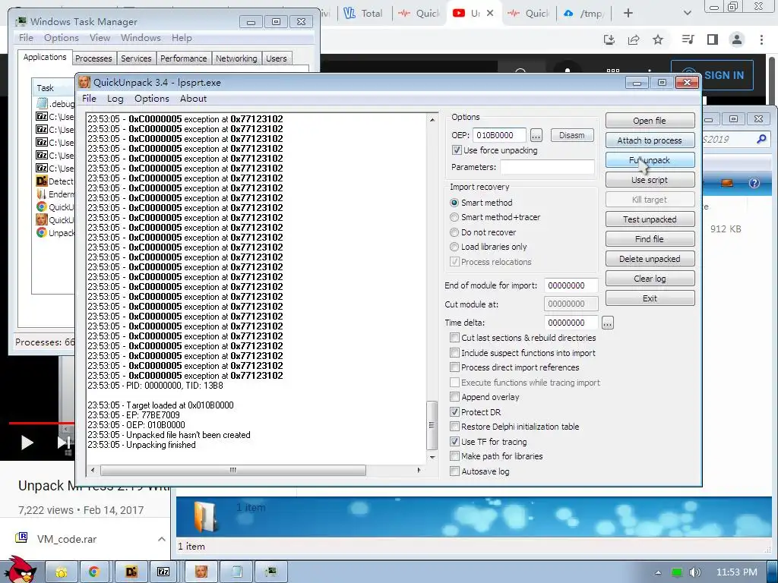Switch to Processes tab in Task Manager
The image size is (778, 583).
coord(93,58)
